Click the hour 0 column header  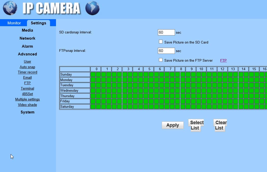[96, 69]
